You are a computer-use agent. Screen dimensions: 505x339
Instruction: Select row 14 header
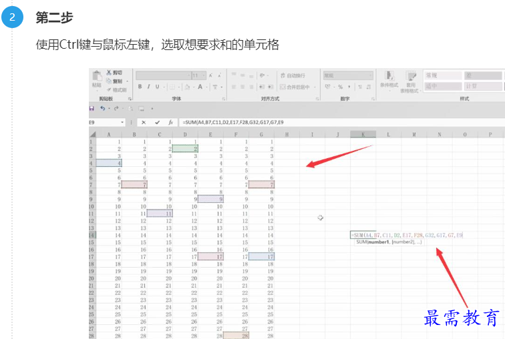92,235
